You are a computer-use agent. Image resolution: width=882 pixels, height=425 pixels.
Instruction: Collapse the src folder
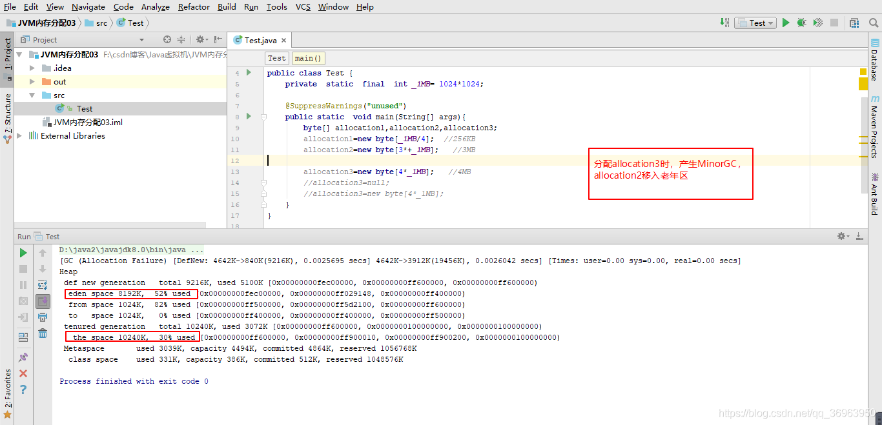pyautogui.click(x=32, y=95)
